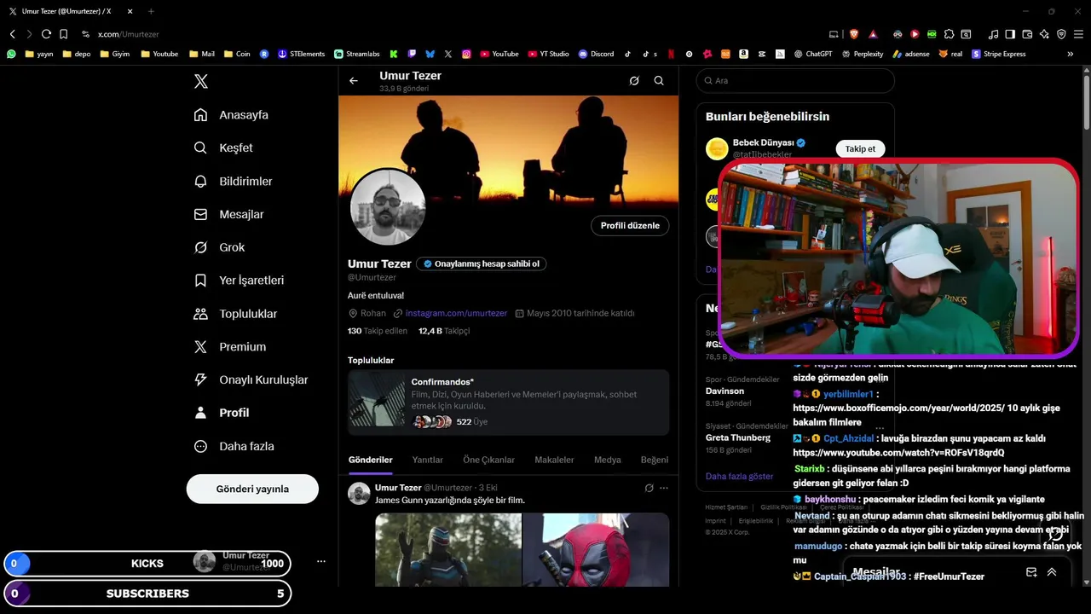
Task: Click browser bookmark this page icon
Action: tap(63, 34)
